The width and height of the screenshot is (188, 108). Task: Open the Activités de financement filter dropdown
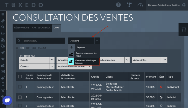74,66
